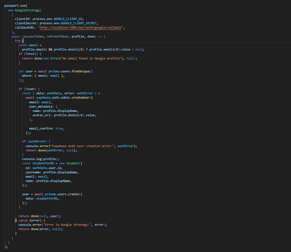Click the highlighted closing brace before catch
This screenshot has height=252, width=291.
[16, 220]
